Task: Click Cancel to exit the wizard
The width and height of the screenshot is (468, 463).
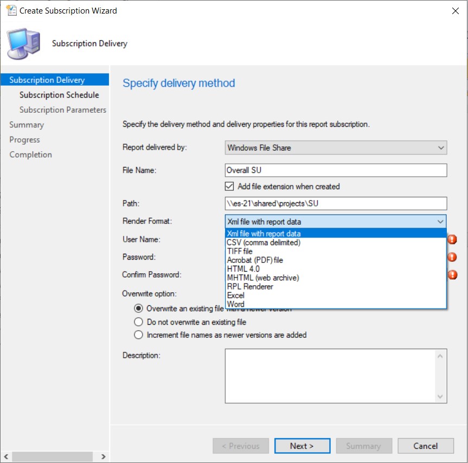Action: coord(425,446)
